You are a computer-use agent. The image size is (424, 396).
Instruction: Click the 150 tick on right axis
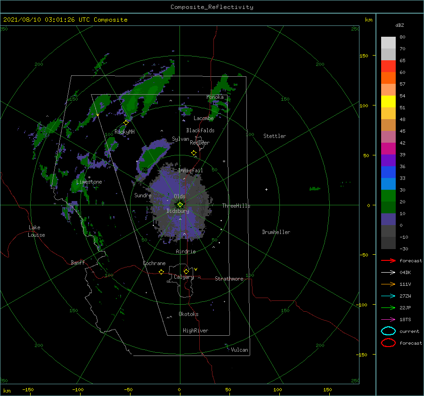pyautogui.click(x=364, y=56)
